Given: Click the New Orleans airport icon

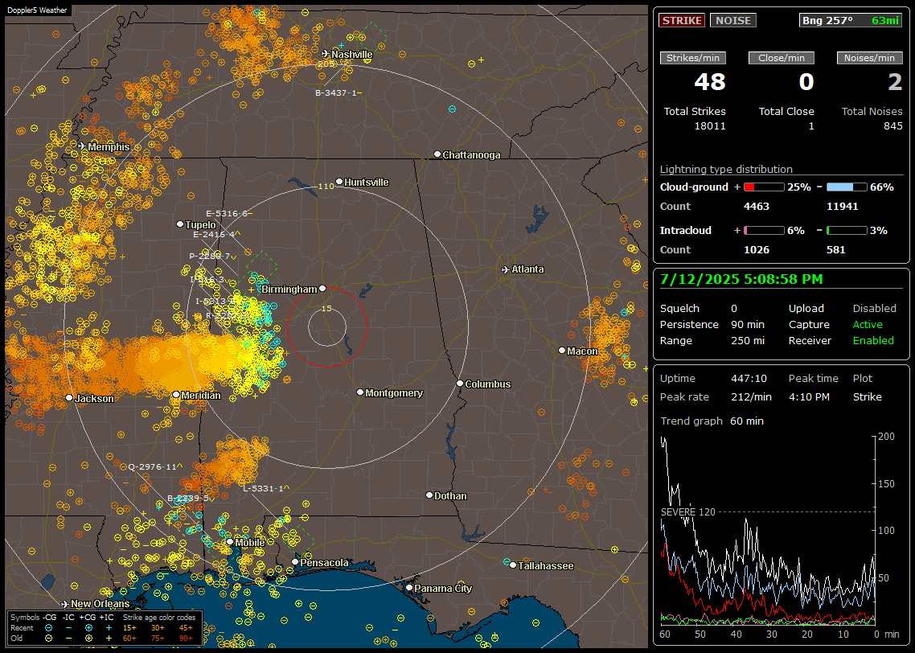Looking at the screenshot, I should [x=65, y=603].
